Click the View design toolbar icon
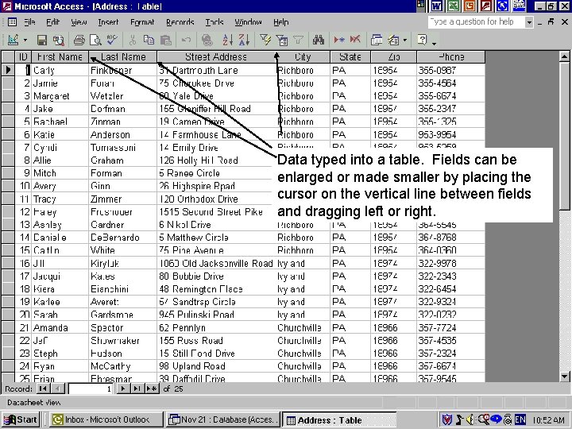The width and height of the screenshot is (572, 429). (14, 40)
